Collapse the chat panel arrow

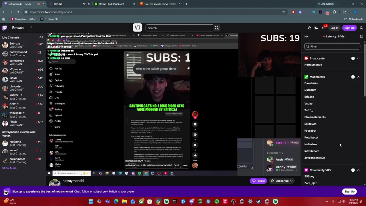point(306,36)
